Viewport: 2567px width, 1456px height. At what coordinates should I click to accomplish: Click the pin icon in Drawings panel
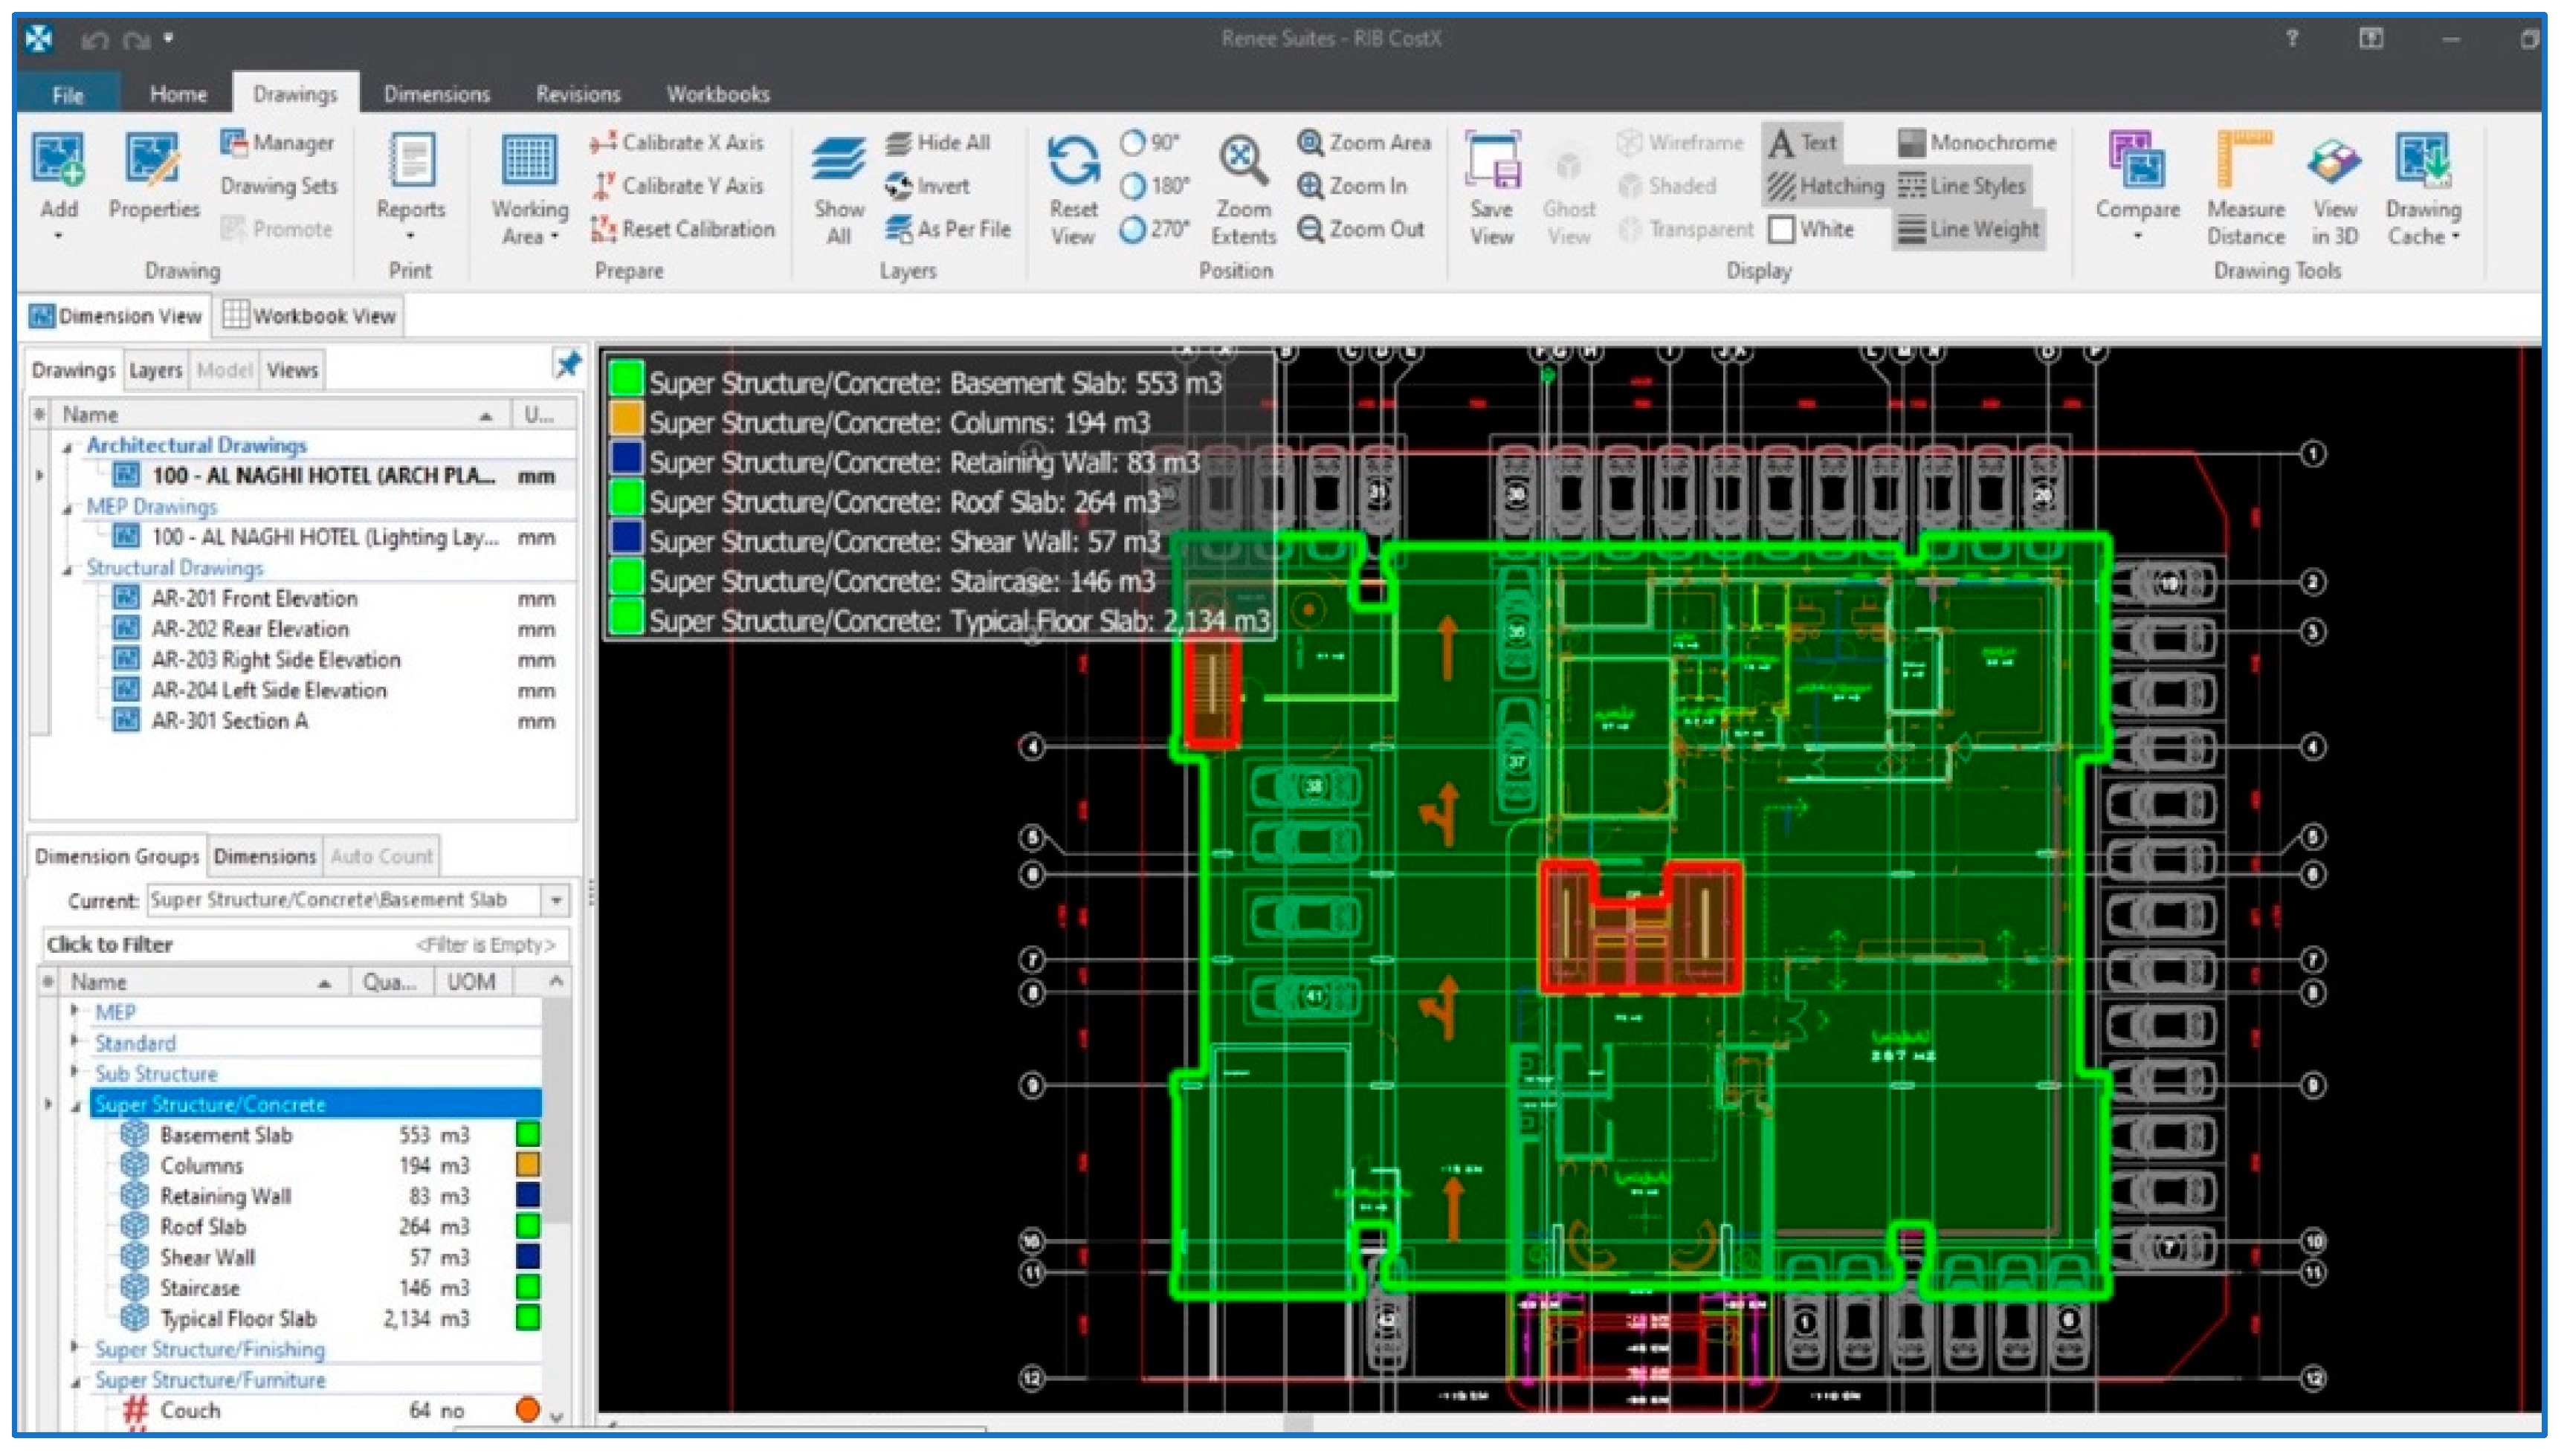567,366
